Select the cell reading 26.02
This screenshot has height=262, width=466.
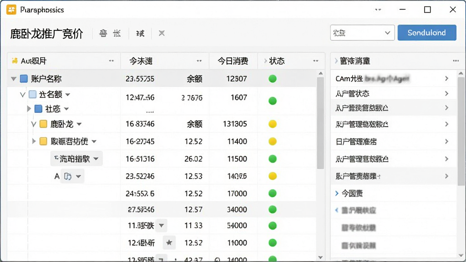pyautogui.click(x=193, y=159)
